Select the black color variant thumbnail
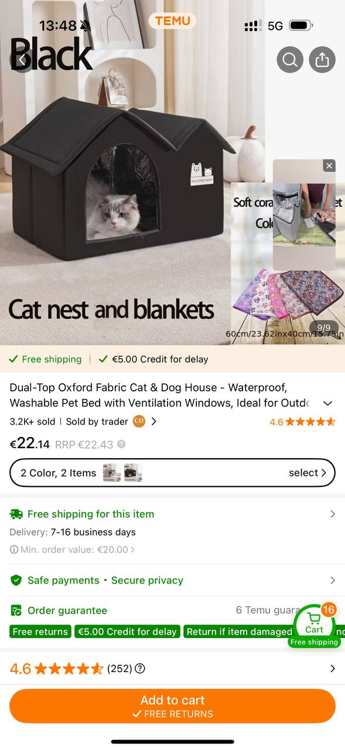345x750 pixels. (x=133, y=473)
